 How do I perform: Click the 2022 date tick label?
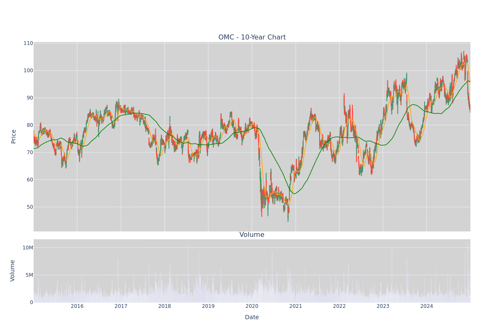click(x=339, y=306)
